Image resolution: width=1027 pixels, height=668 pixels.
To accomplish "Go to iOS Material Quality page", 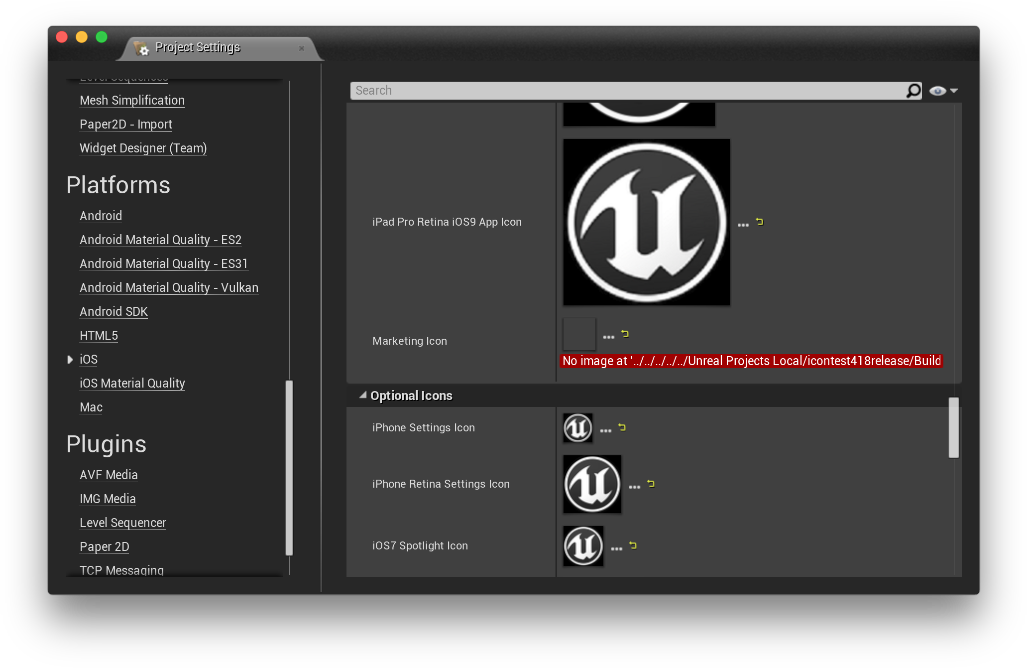I will (132, 384).
